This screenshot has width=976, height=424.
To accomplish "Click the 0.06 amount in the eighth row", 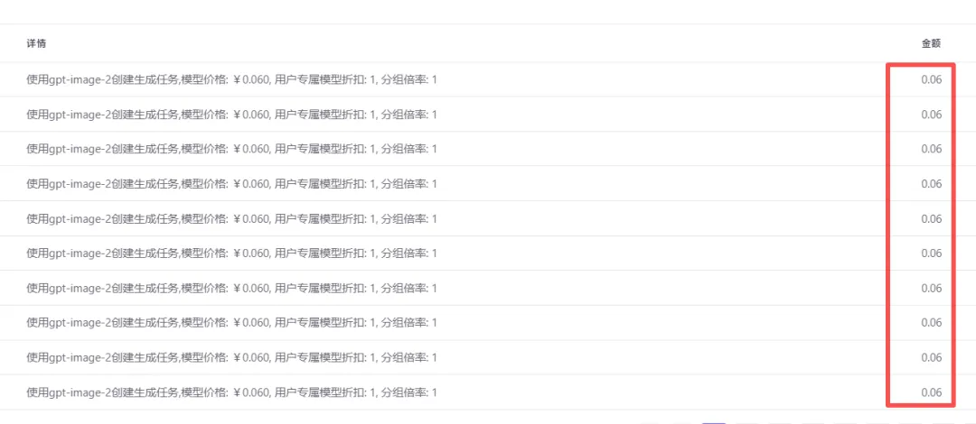I will (931, 323).
